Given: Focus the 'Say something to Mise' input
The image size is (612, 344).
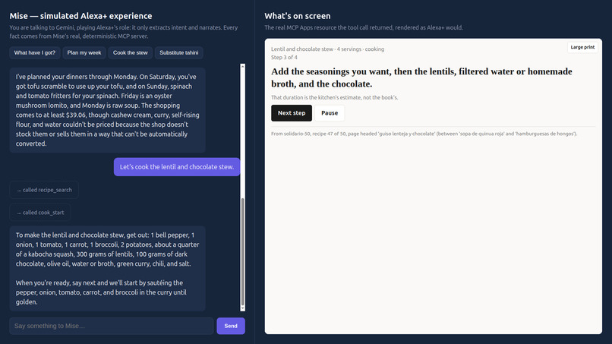Looking at the screenshot, I should tap(112, 326).
